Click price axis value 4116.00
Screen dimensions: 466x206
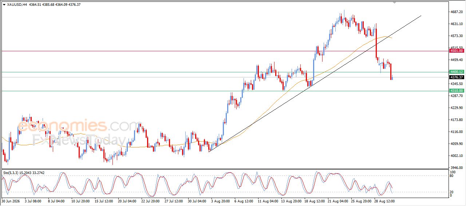coord(457,132)
